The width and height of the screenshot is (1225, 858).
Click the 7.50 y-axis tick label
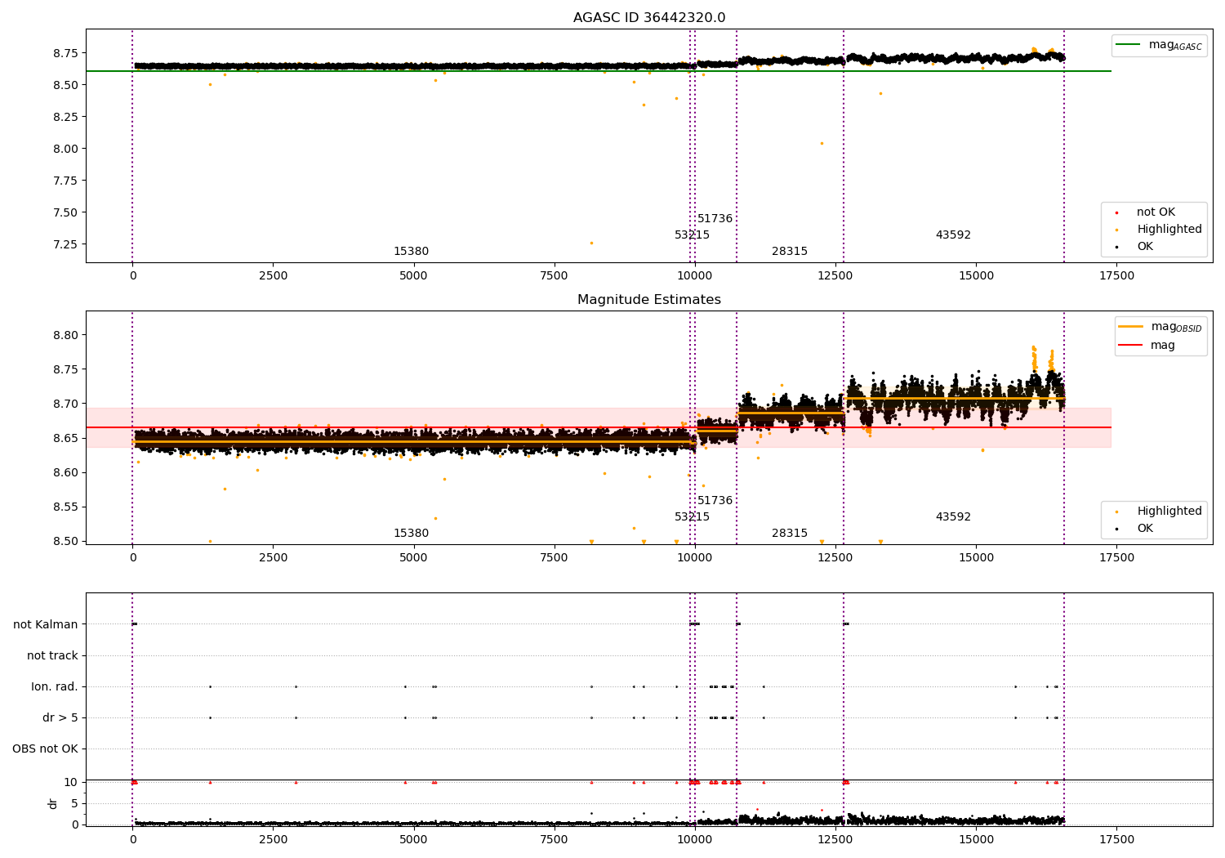(65, 212)
